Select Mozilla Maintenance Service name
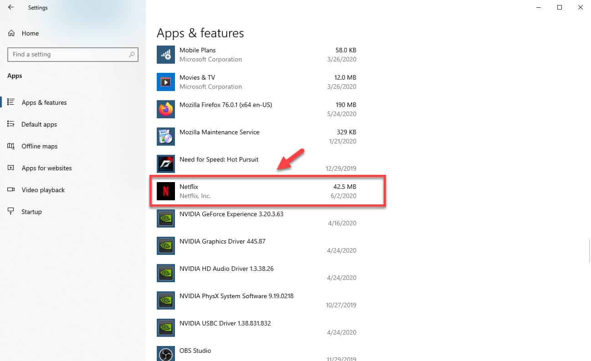Screen dimensions: 591x361 (x=219, y=132)
